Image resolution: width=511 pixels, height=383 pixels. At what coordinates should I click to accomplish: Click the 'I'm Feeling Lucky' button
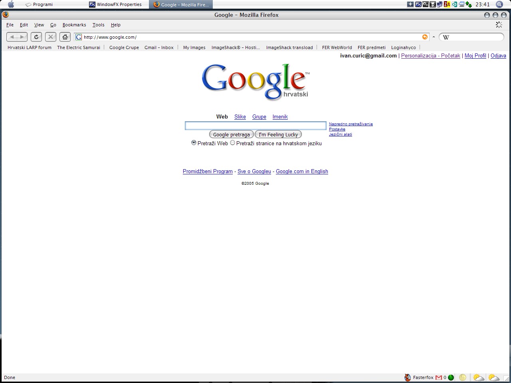(278, 134)
